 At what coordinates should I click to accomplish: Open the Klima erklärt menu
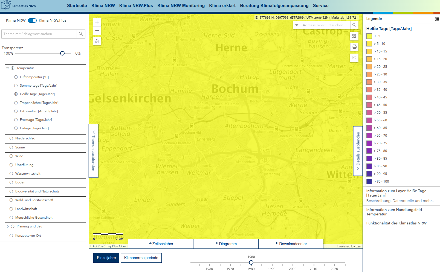coord(222,5)
